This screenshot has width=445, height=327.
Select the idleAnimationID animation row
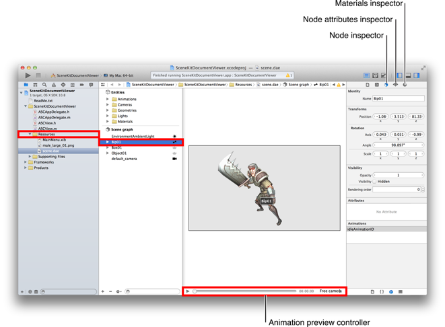386,229
